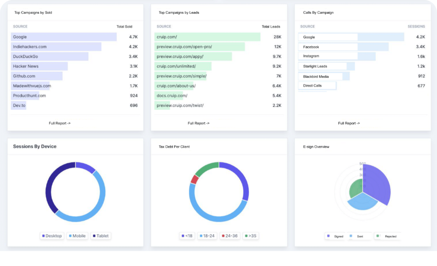The width and height of the screenshot is (437, 266).
Task: Select the Facebook calls row
Action: click(362, 47)
